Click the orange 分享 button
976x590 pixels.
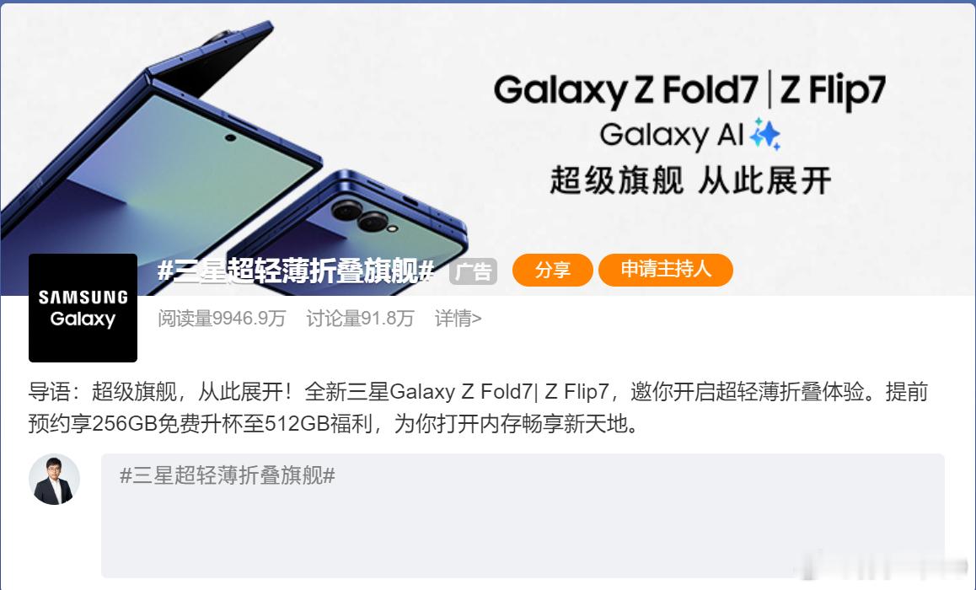(x=552, y=270)
